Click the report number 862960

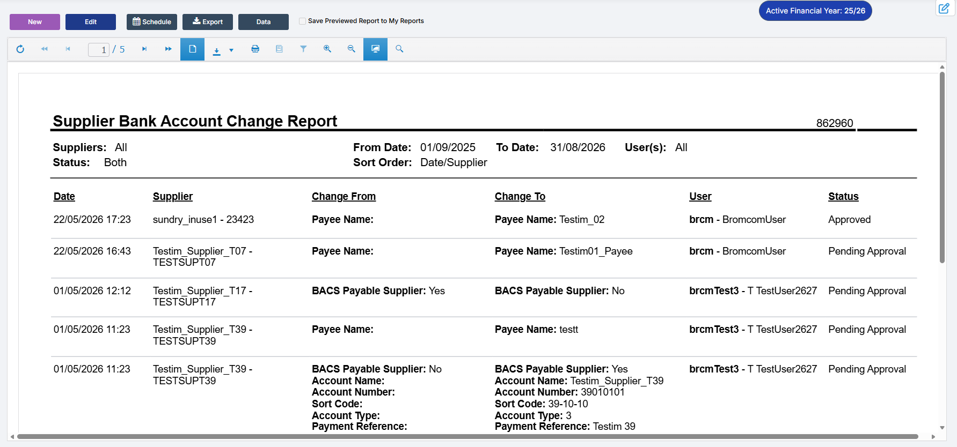pyautogui.click(x=835, y=123)
